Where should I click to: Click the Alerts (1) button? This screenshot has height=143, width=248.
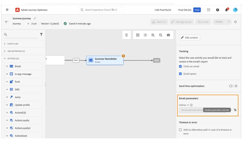point(159,22)
